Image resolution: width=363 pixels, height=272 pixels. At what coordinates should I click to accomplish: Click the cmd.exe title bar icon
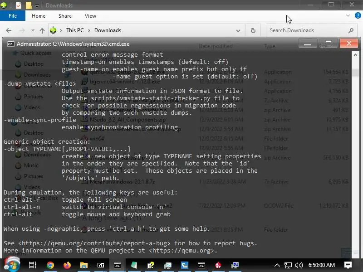pyautogui.click(x=10, y=44)
